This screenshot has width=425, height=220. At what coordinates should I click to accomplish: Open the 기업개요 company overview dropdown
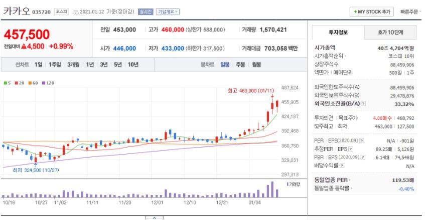click(x=168, y=11)
